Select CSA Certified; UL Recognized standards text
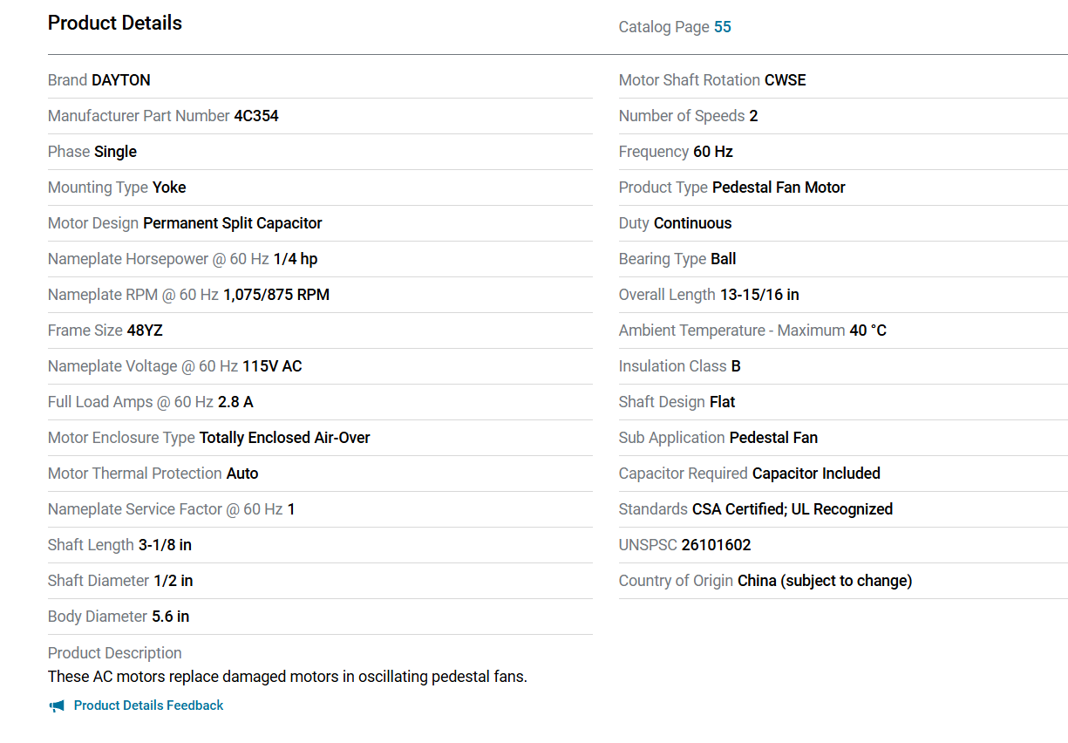 (x=792, y=509)
